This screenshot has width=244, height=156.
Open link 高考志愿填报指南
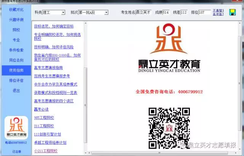[x=48, y=68]
